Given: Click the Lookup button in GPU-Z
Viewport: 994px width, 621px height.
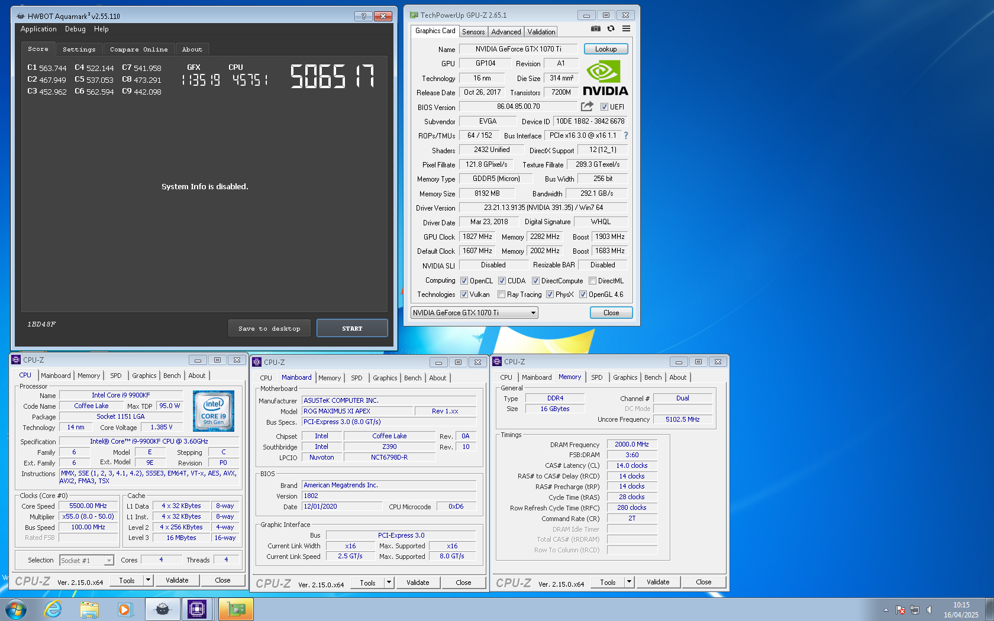Looking at the screenshot, I should click(606, 49).
